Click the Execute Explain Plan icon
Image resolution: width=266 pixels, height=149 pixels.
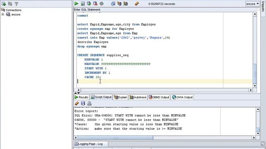[119, 4]
